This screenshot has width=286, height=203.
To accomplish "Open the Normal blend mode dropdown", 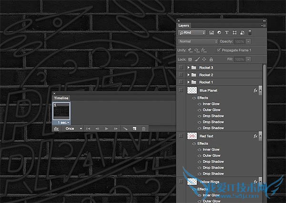I will pos(198,41).
